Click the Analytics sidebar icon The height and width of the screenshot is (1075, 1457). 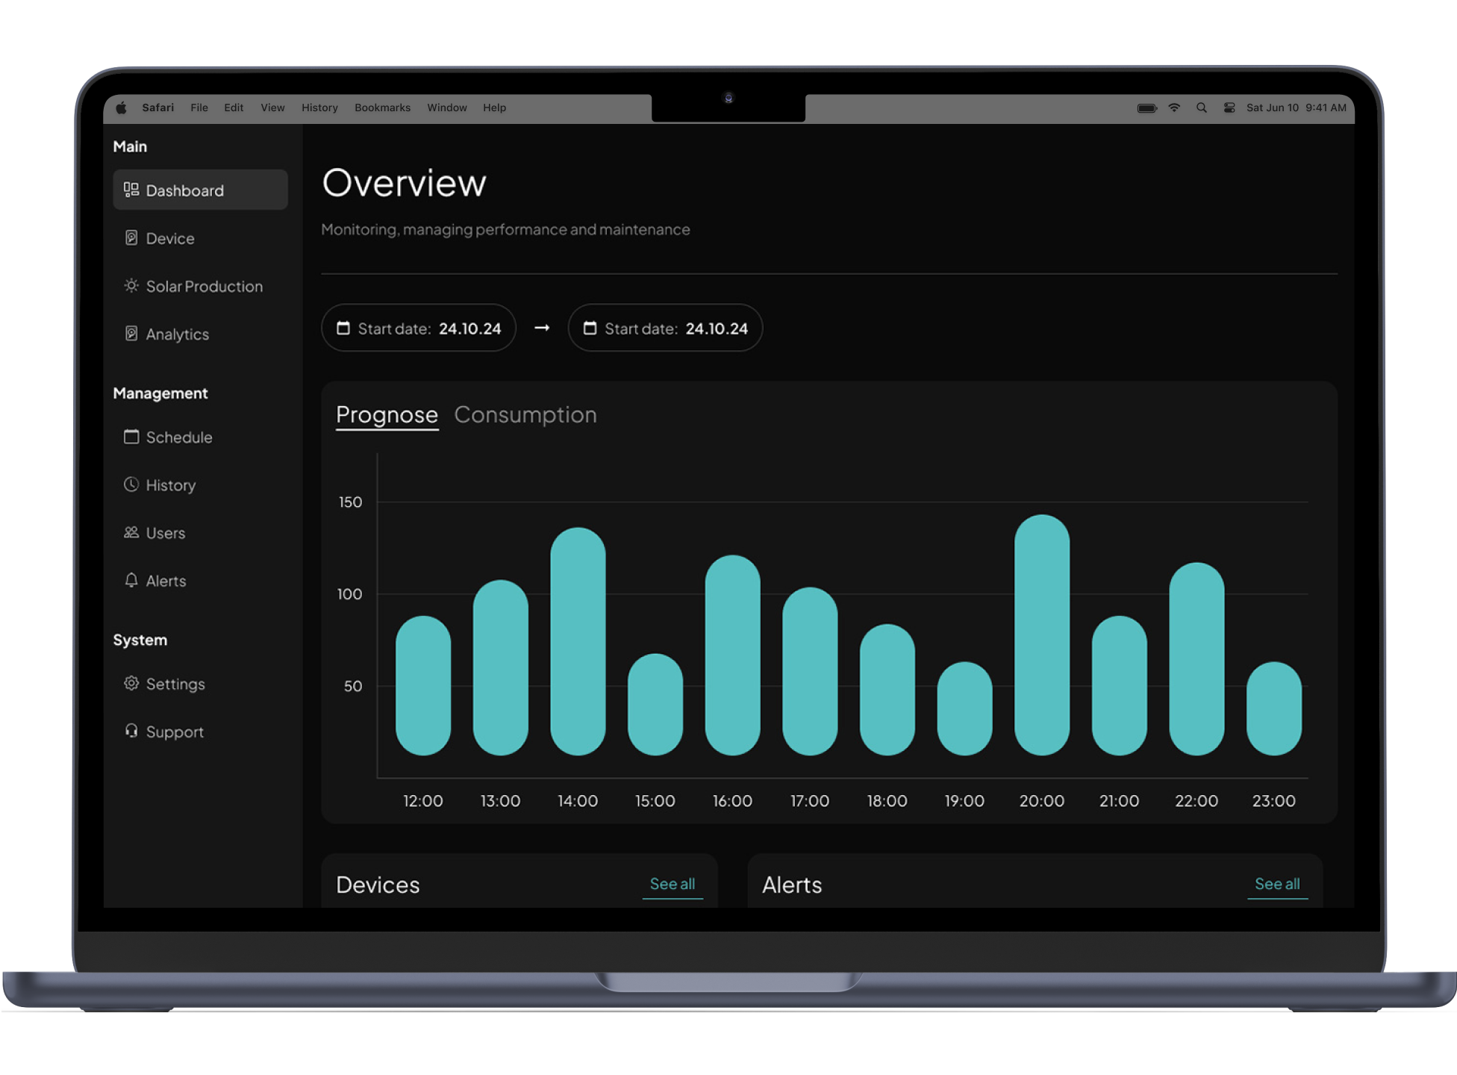(x=131, y=334)
